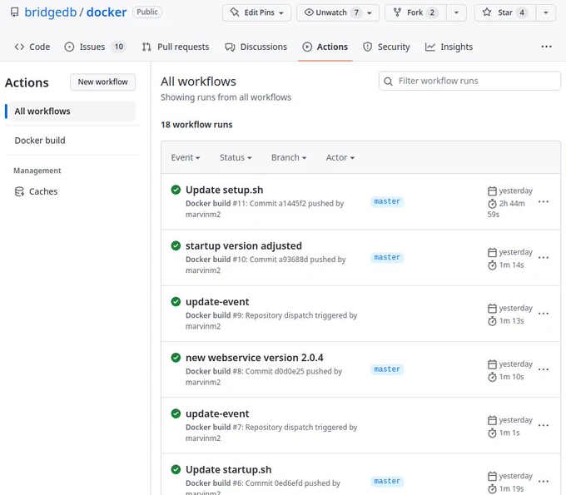Screen dimensions: 566x495
Task: Click the Caches database icon
Action: click(x=19, y=191)
